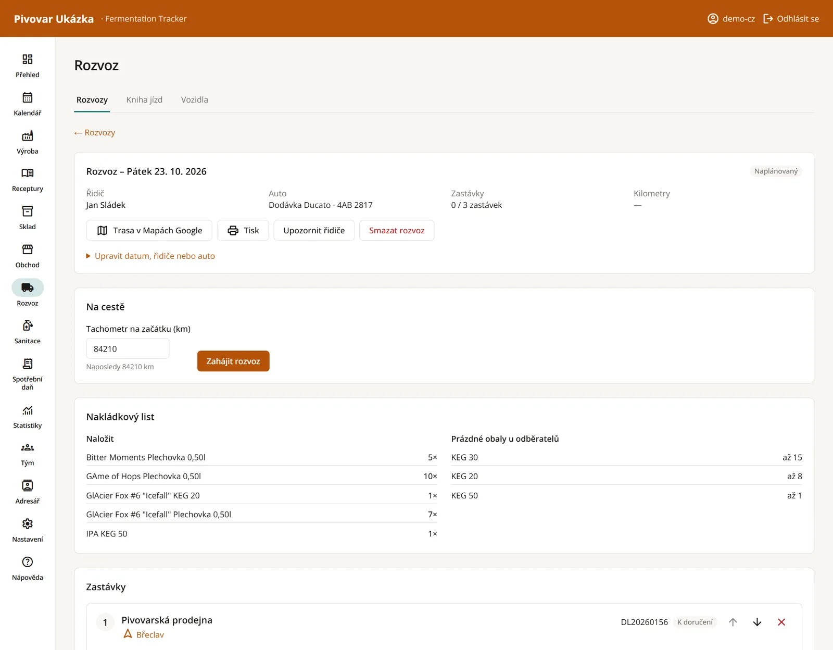833x650 pixels.
Task: Open Nastavení gear icon
Action: pyautogui.click(x=28, y=523)
